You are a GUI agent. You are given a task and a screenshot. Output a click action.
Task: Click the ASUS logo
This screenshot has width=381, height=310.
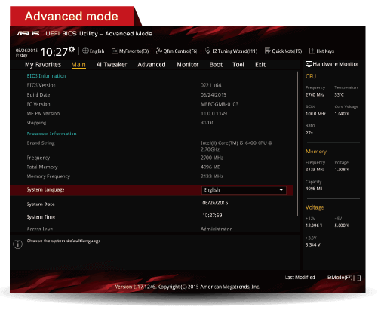28,33
